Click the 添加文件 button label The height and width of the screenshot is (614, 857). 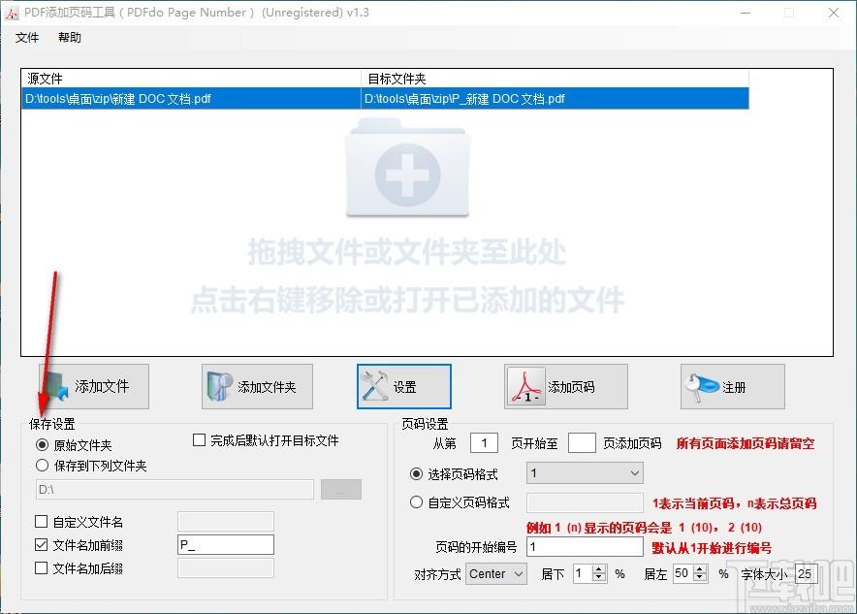click(x=102, y=387)
